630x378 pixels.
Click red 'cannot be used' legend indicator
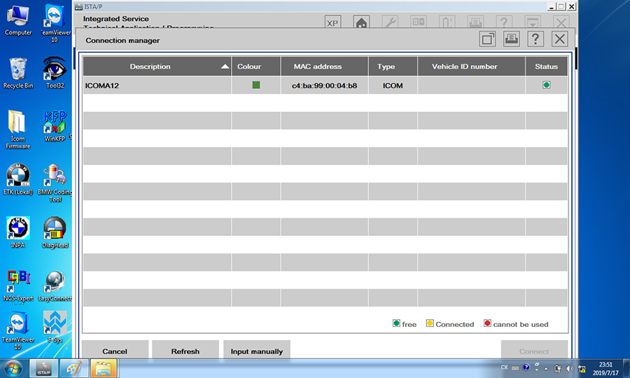pos(487,323)
